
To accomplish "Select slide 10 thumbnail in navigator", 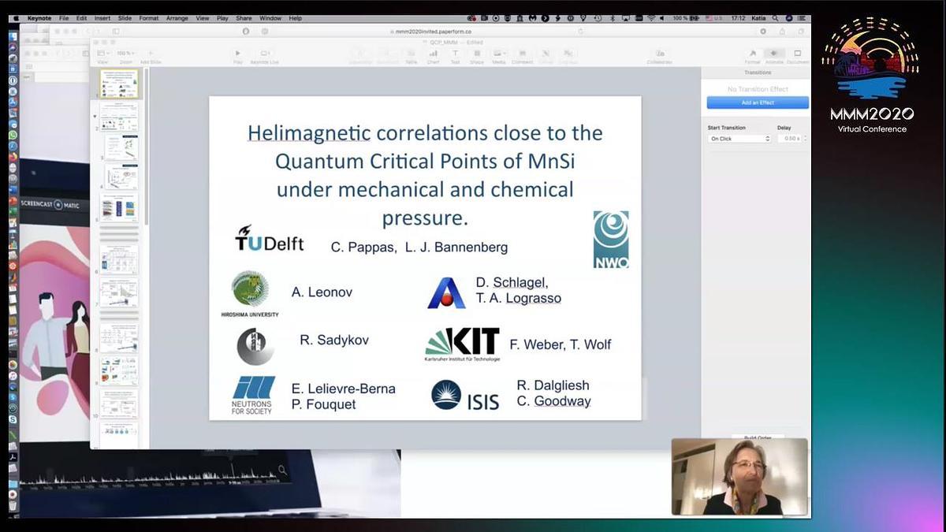I will pyautogui.click(x=119, y=403).
